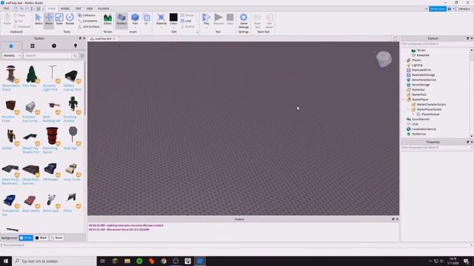Set Toolbox background to White
This screenshot has width=474, height=266.
tap(26, 238)
